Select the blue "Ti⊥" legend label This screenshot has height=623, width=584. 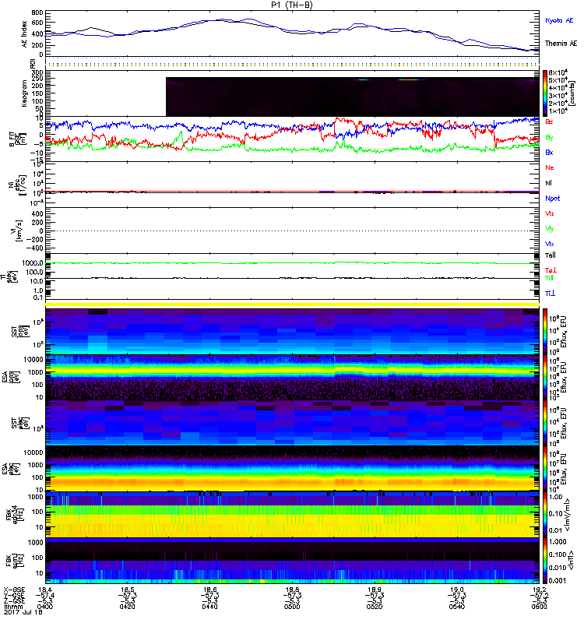(x=550, y=294)
